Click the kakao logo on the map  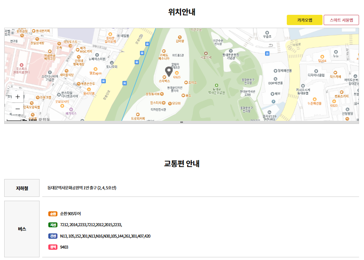(33, 120)
